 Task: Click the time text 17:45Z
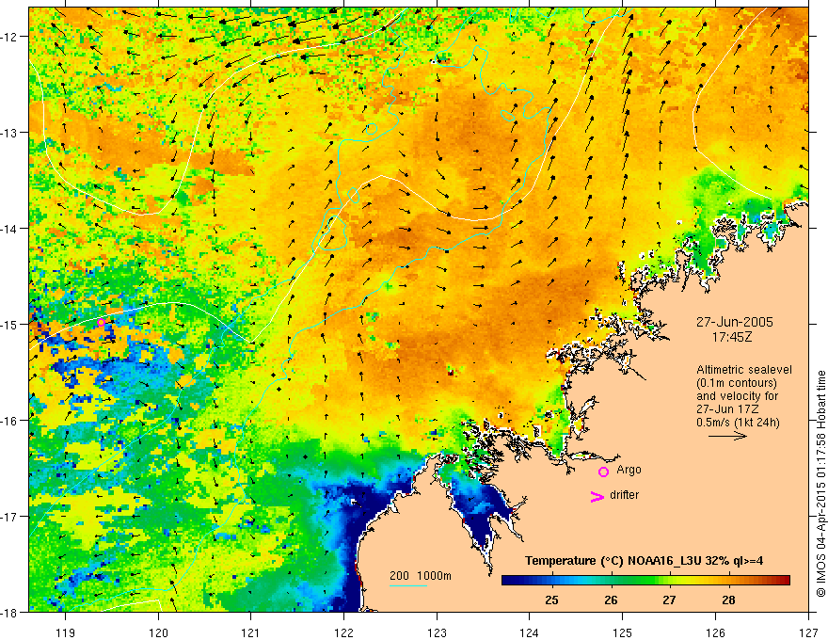click(732, 337)
